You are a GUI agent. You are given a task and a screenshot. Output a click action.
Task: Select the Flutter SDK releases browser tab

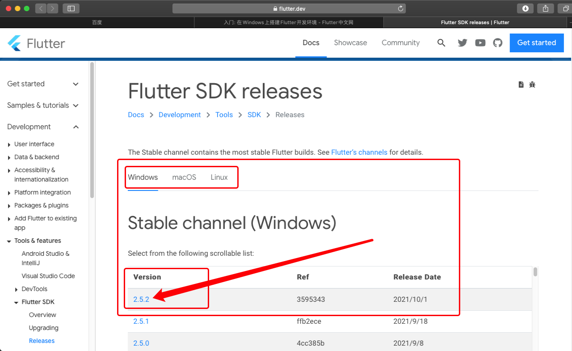(x=475, y=22)
